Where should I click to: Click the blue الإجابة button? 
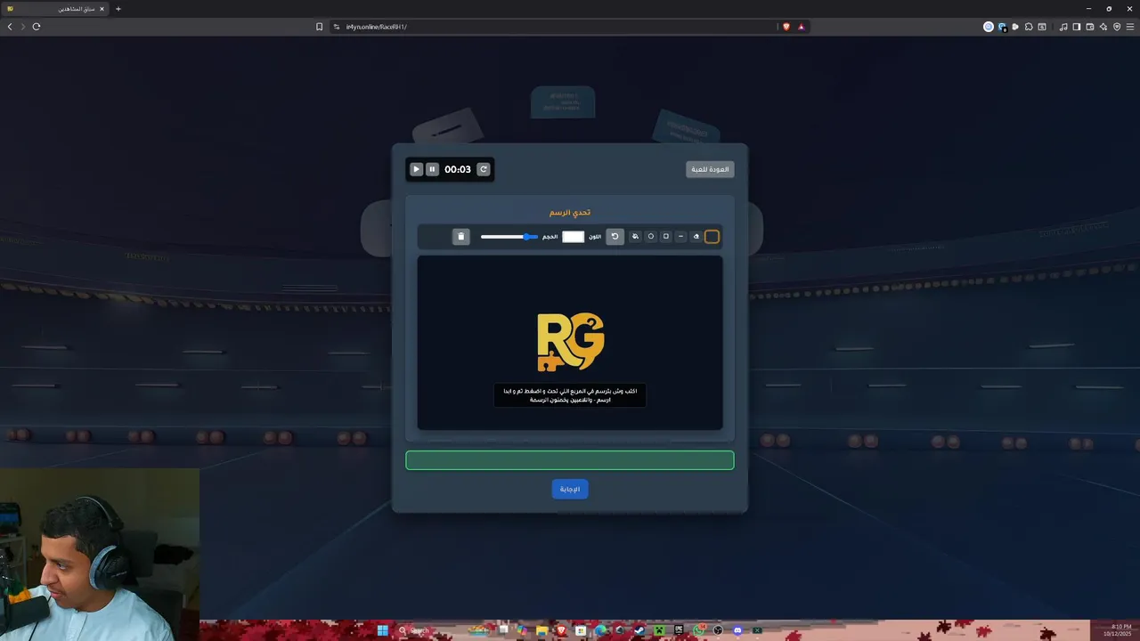[x=570, y=489]
